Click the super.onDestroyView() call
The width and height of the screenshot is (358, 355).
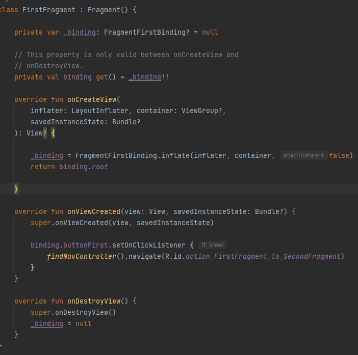click(x=73, y=312)
